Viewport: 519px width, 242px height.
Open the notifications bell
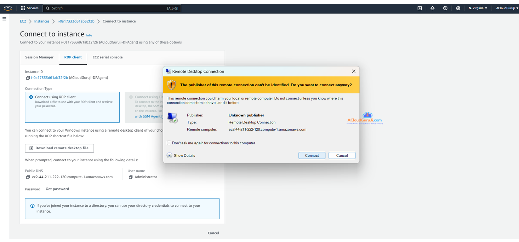coord(432,8)
